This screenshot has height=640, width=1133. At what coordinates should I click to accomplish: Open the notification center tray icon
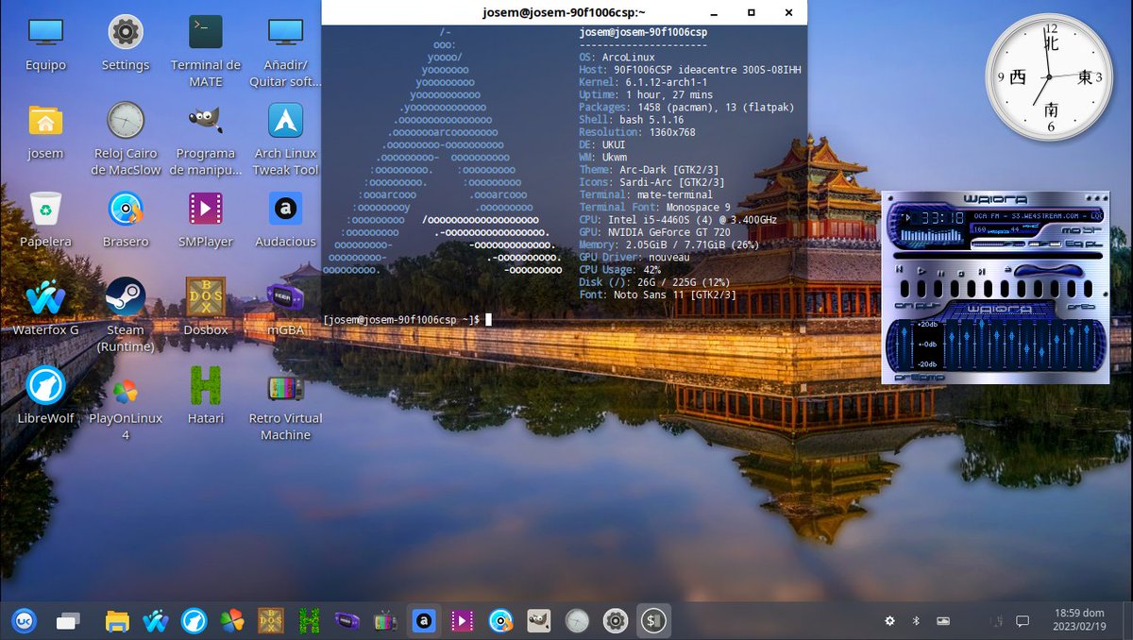pos(1022,620)
